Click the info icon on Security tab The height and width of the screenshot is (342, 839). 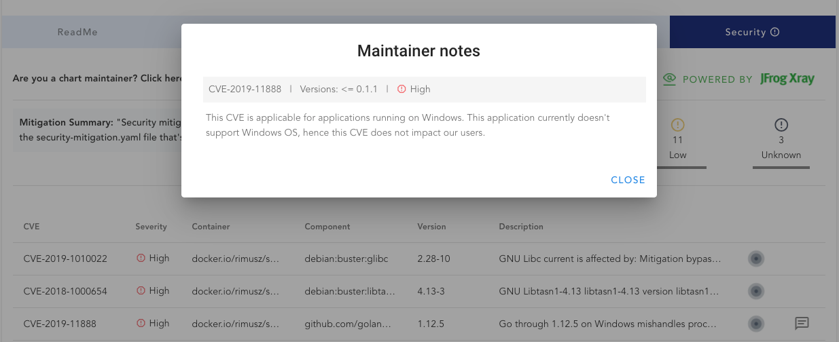[x=775, y=32]
